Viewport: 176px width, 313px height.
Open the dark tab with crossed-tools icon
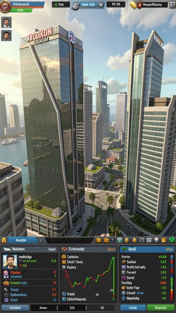click(x=42, y=241)
